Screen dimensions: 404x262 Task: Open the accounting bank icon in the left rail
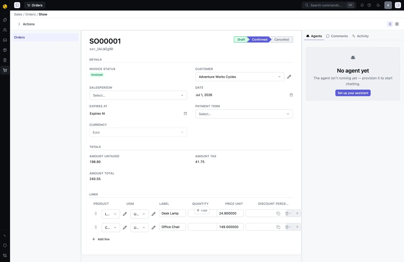pyautogui.click(x=5, y=60)
